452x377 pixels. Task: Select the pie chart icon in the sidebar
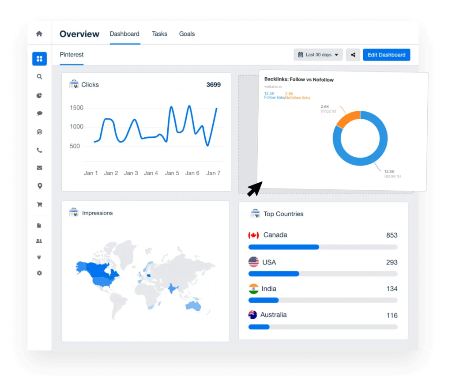point(39,95)
